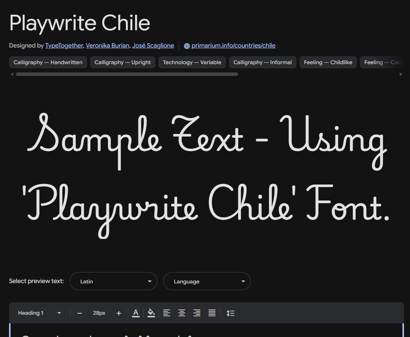Open the background fill color icon
Image resolution: width=410 pixels, height=337 pixels.
(151, 313)
